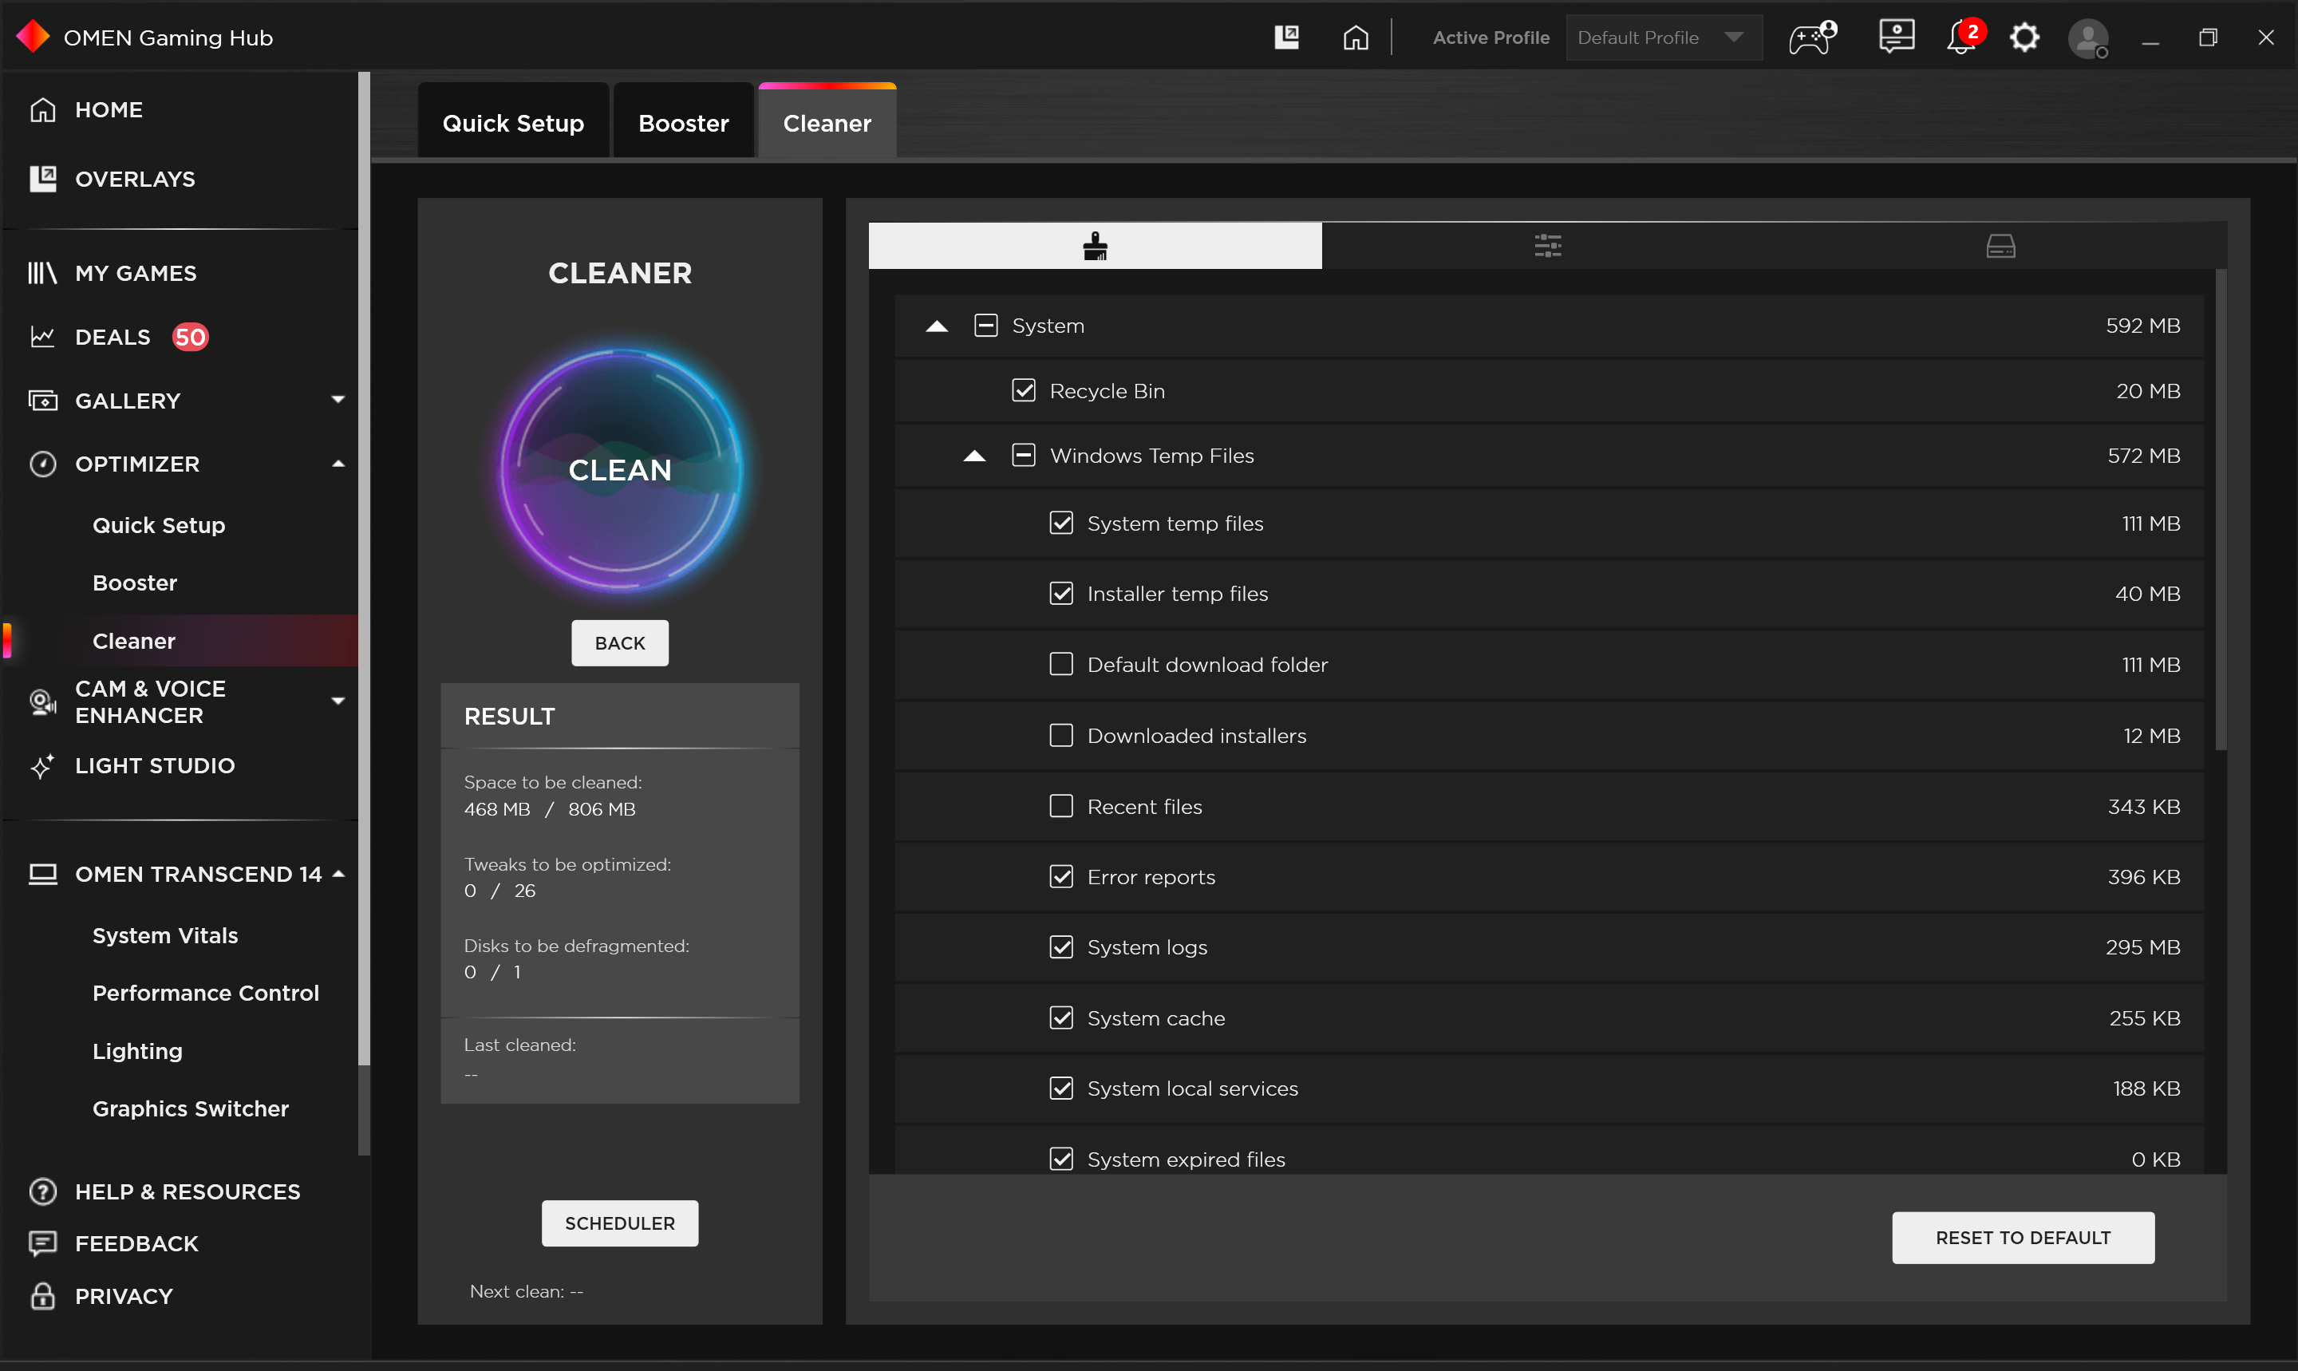The height and width of the screenshot is (1371, 2298).
Task: Click the user account avatar
Action: pyautogui.click(x=2087, y=39)
